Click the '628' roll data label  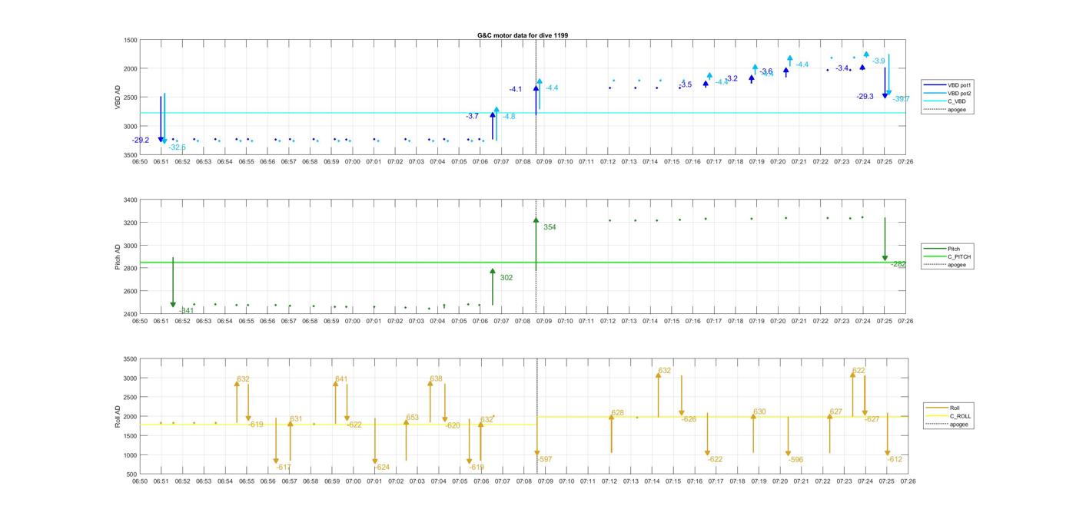tap(617, 413)
